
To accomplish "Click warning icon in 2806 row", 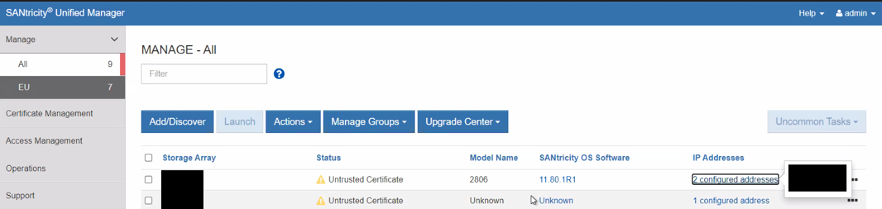I will [x=321, y=180].
